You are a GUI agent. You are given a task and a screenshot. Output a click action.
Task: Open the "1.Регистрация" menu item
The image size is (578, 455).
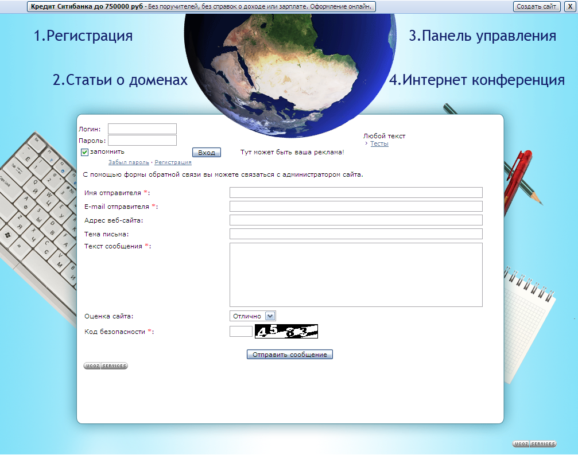pyautogui.click(x=83, y=36)
